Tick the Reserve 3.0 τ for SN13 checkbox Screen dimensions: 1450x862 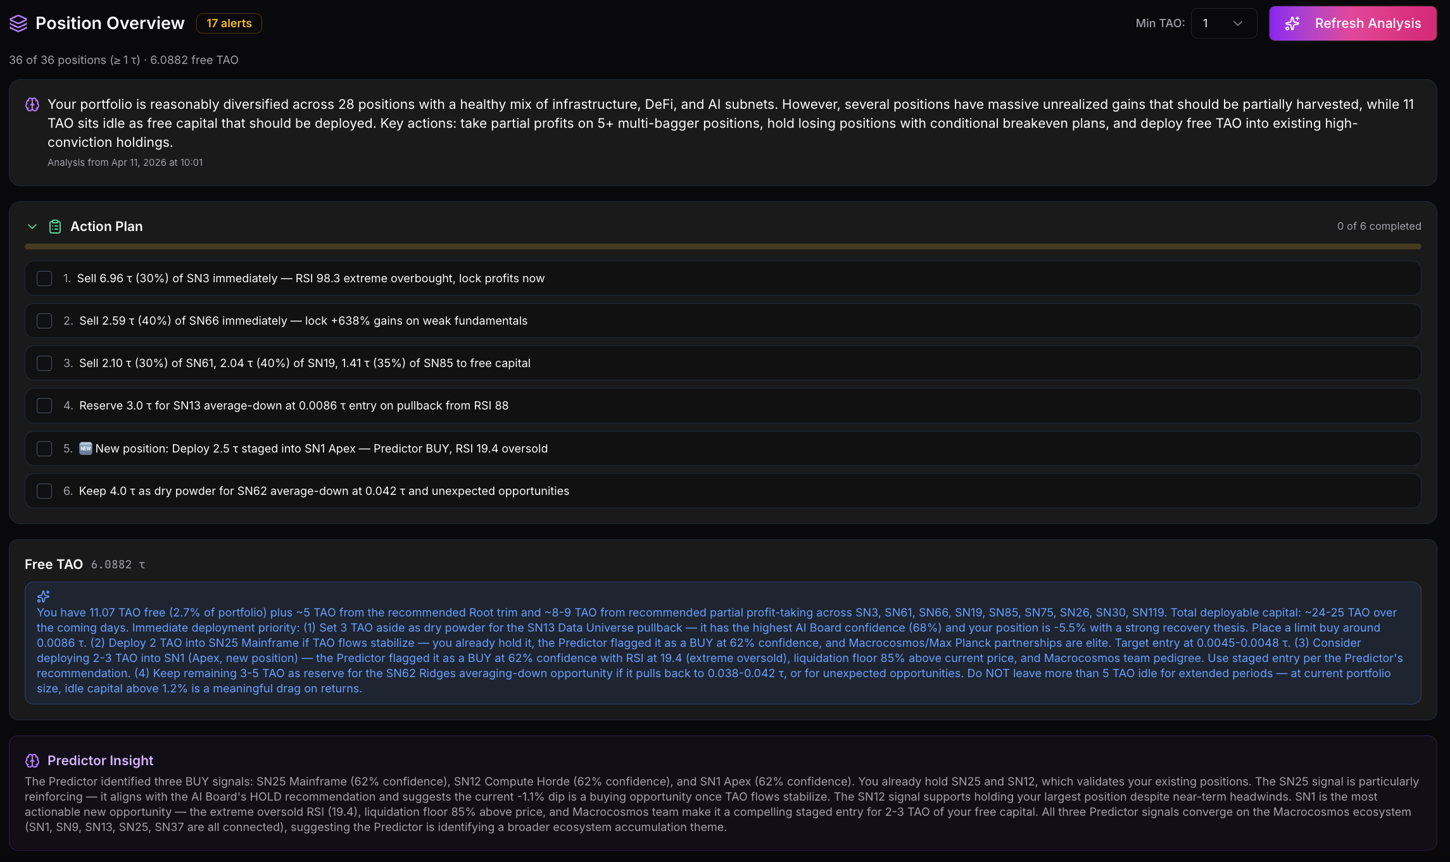[x=44, y=406]
